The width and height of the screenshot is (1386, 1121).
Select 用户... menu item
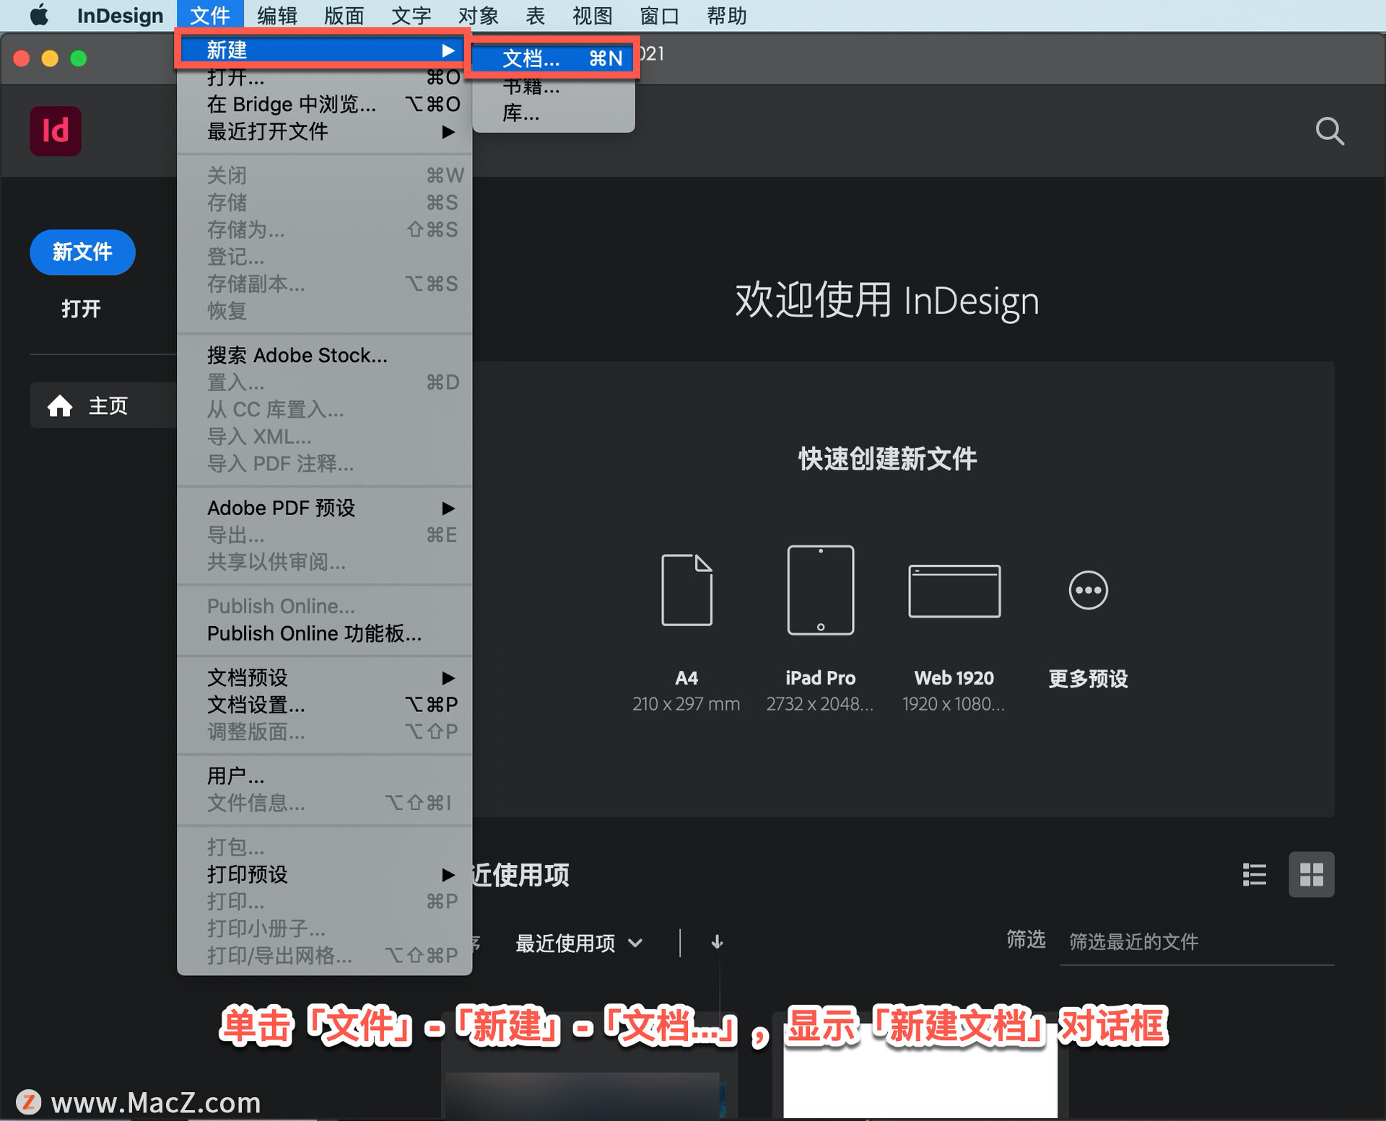(324, 775)
